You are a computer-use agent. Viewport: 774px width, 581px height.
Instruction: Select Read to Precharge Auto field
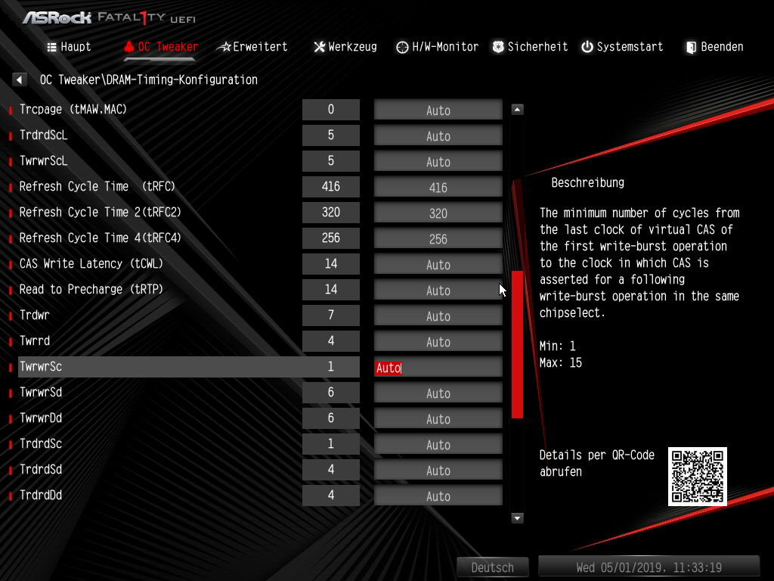pos(438,290)
